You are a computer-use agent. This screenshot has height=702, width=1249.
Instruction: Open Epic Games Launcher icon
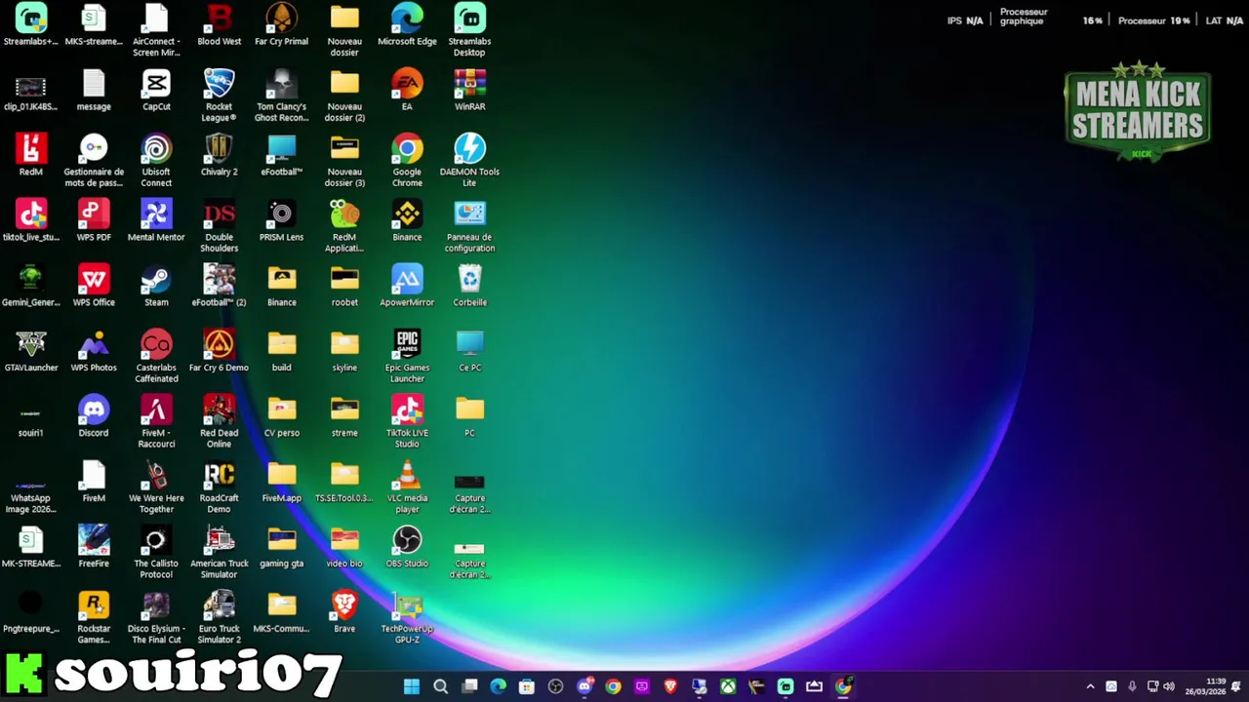(x=407, y=357)
